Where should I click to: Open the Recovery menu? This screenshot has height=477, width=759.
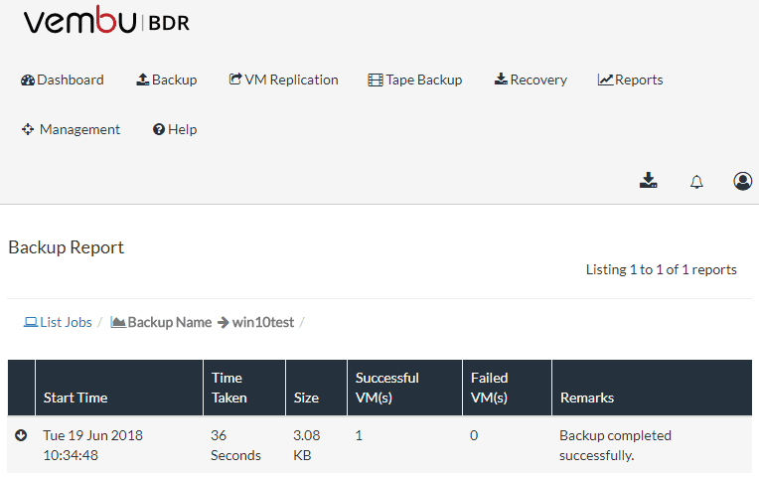531,79
